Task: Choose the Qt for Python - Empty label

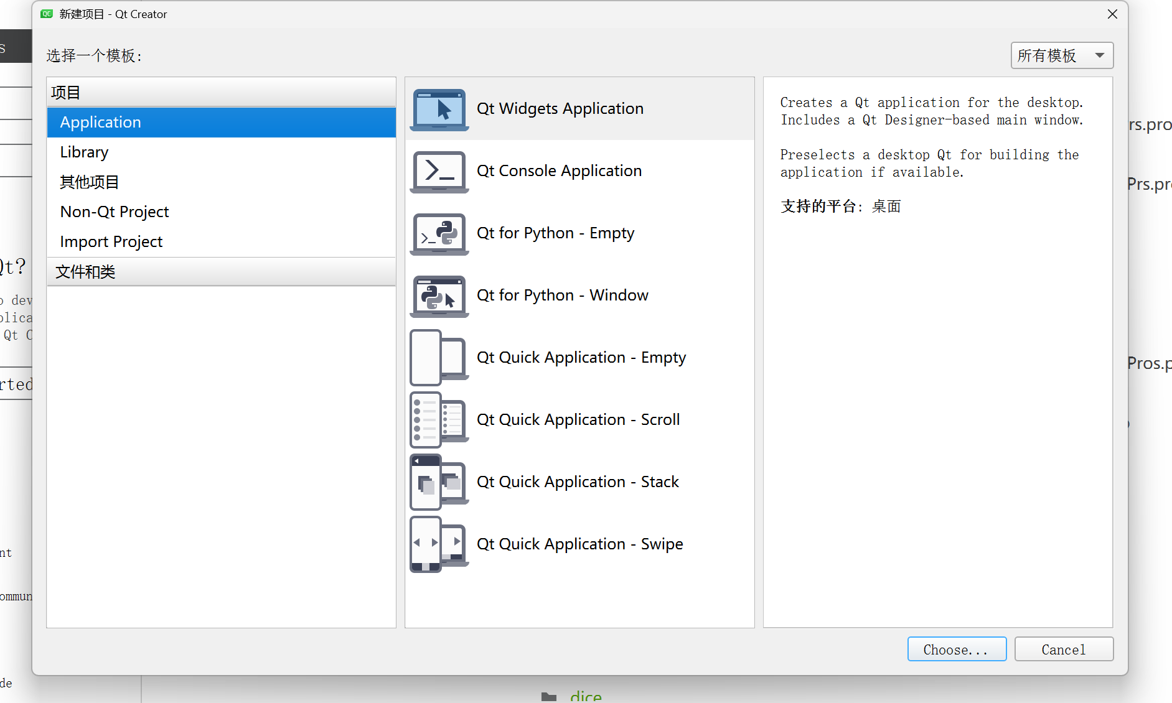Action: [x=555, y=233]
